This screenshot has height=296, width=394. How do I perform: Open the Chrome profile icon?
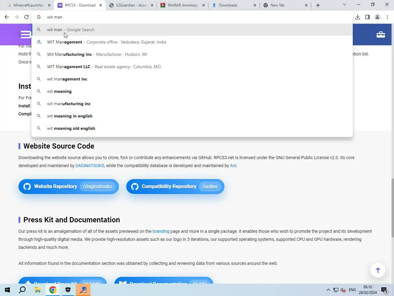pyautogui.click(x=377, y=17)
